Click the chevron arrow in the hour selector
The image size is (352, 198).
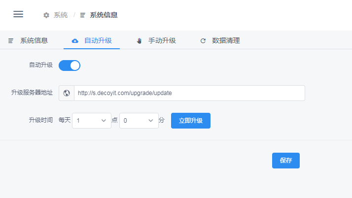[104, 121]
